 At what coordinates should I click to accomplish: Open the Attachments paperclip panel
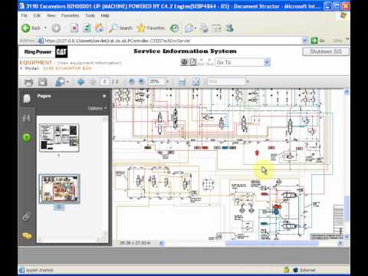point(27,217)
